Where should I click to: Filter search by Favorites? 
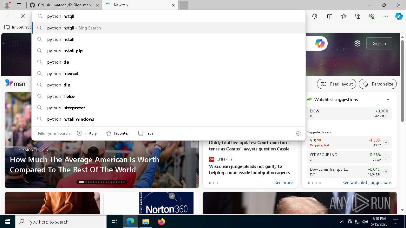tap(117, 133)
